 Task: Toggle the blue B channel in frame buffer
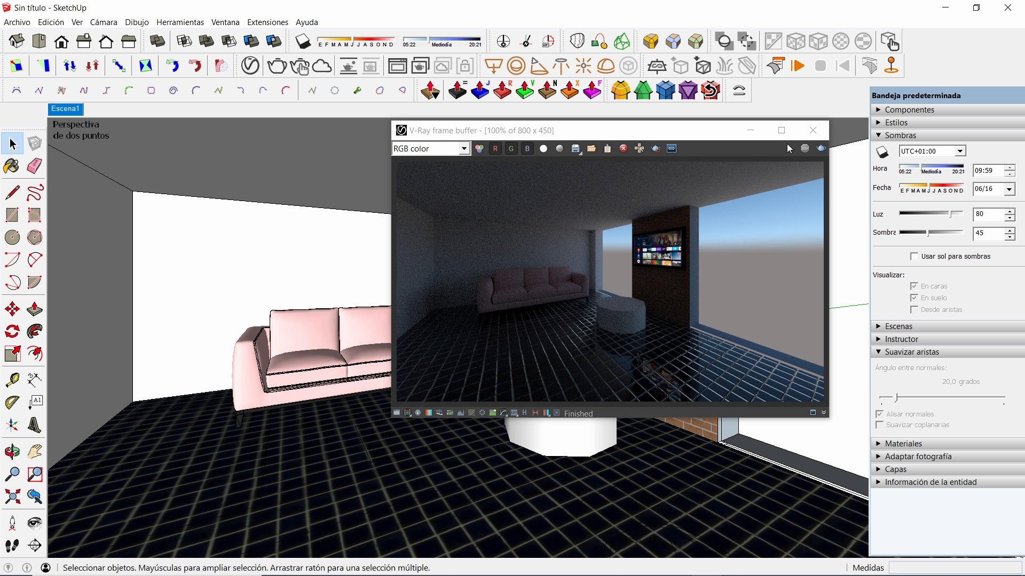[527, 149]
